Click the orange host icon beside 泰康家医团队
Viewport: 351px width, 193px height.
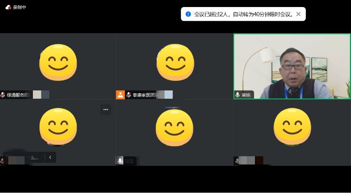[120, 95]
